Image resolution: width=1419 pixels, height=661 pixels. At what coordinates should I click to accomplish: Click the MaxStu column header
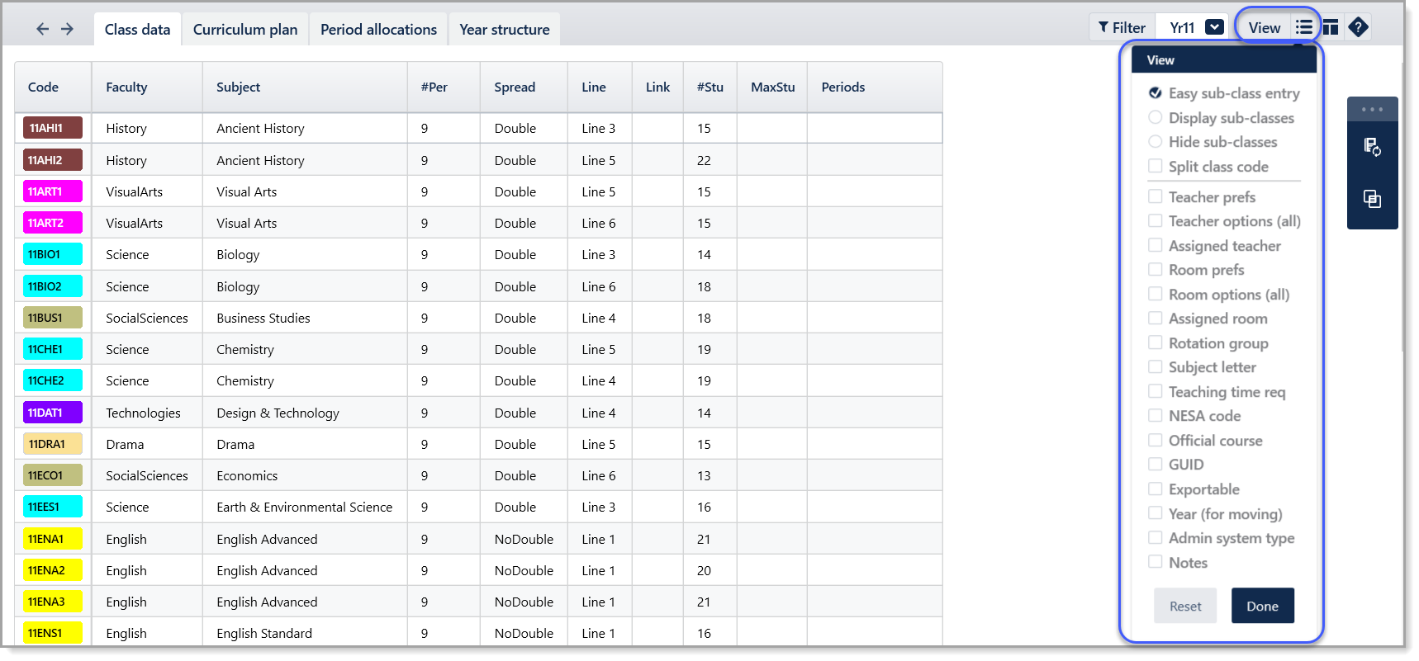[772, 87]
